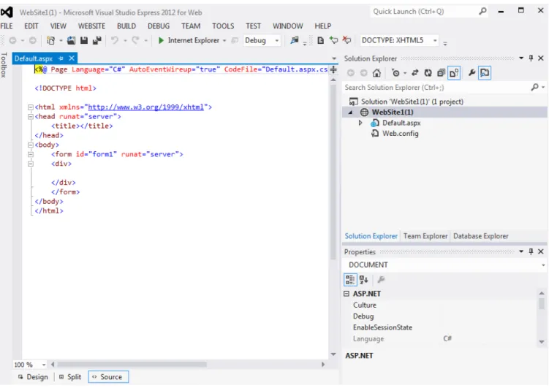This screenshot has height=388, width=549.
Task: Collapse the WebSite1(1) project node
Action: tap(350, 113)
